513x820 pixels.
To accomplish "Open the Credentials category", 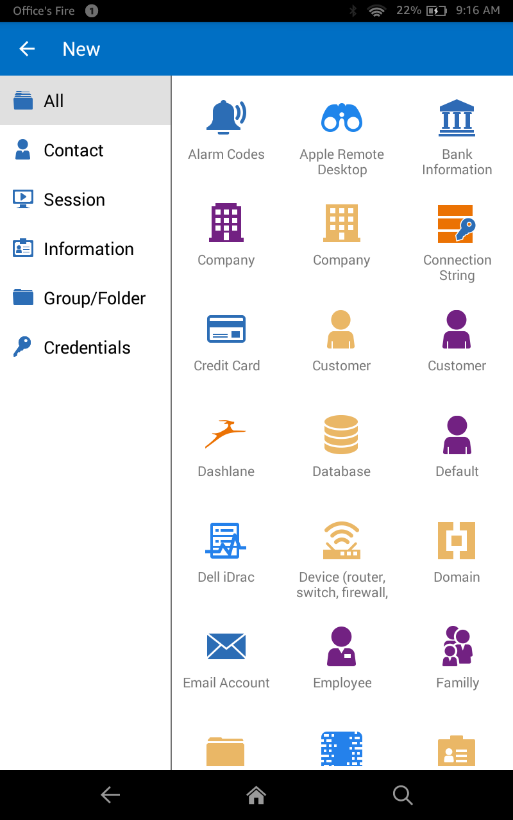I will coord(87,347).
